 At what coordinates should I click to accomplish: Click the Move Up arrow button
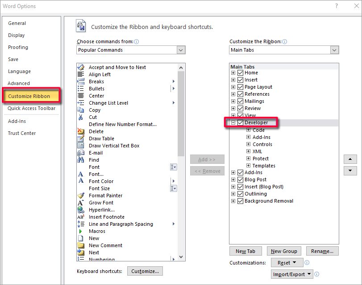[350, 159]
